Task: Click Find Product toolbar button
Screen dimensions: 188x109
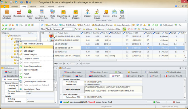Action: point(166,25)
